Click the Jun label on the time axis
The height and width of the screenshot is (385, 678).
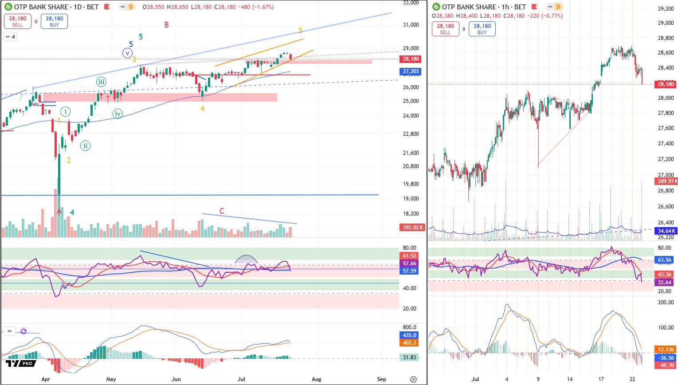click(x=176, y=379)
